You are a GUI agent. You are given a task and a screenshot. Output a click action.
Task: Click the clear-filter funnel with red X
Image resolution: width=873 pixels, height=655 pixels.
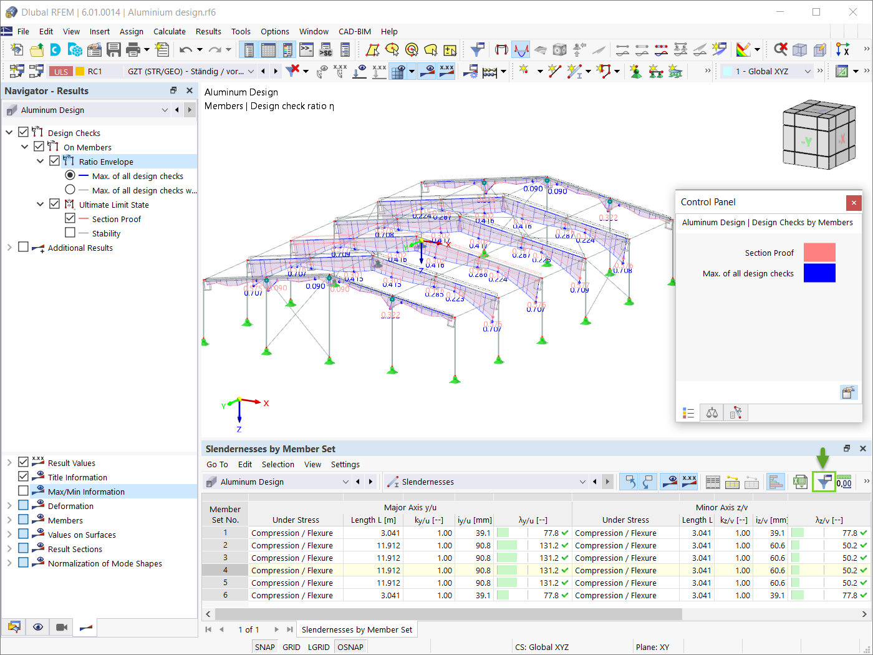tap(292, 71)
